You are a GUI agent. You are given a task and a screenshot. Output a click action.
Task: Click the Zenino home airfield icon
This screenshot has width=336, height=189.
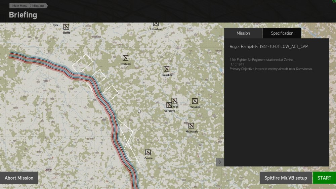148,152
